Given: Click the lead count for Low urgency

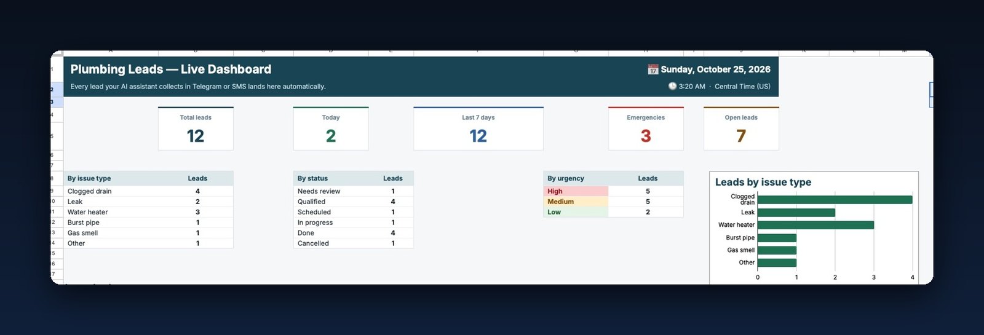Looking at the screenshot, I should [x=648, y=212].
